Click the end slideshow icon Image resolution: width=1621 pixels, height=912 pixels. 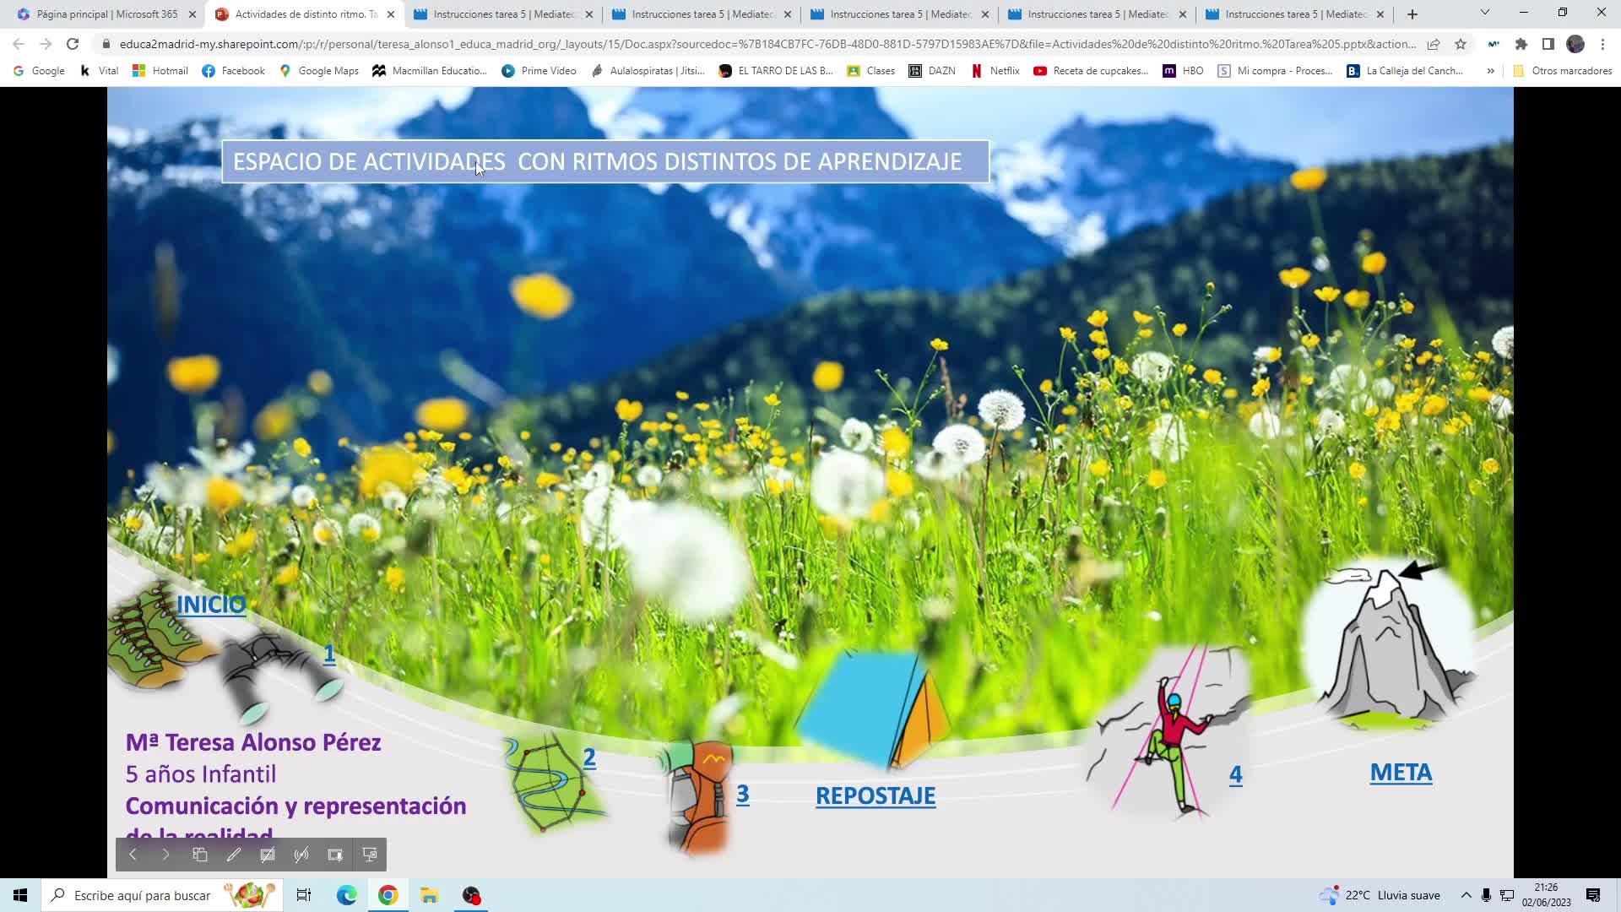tap(369, 855)
